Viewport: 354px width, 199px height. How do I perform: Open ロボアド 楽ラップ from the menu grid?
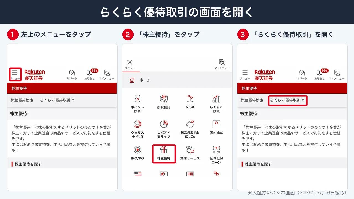click(x=164, y=129)
